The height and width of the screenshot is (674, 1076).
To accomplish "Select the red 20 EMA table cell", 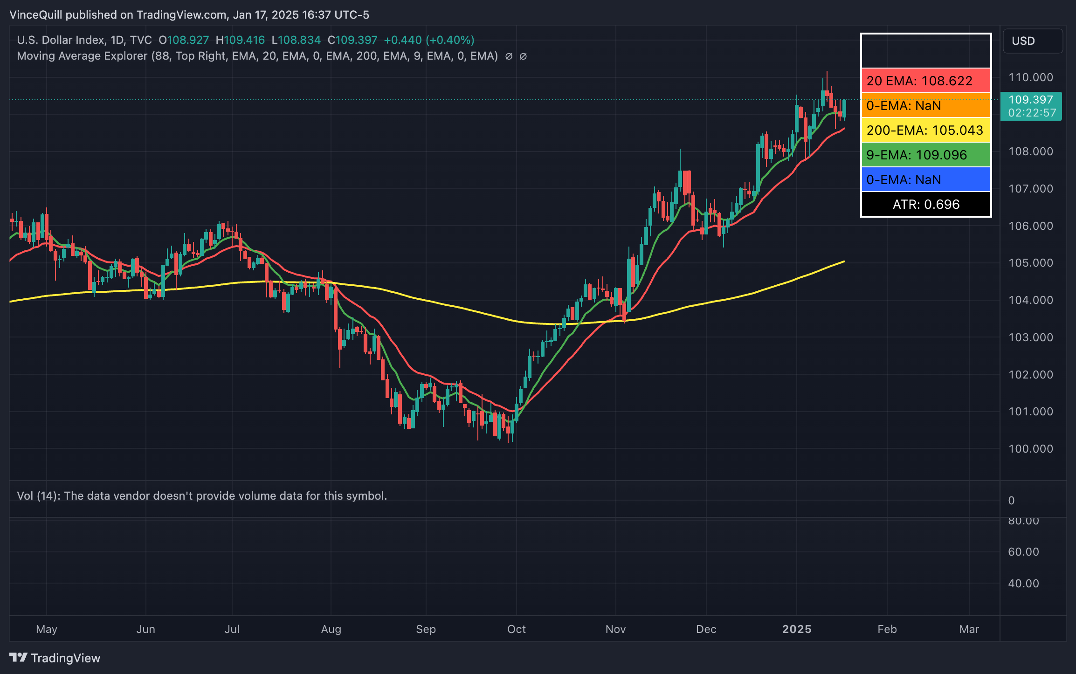I will tap(925, 81).
